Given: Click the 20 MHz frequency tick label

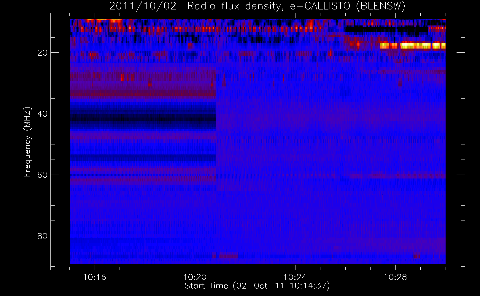Looking at the screenshot, I should pos(42,53).
